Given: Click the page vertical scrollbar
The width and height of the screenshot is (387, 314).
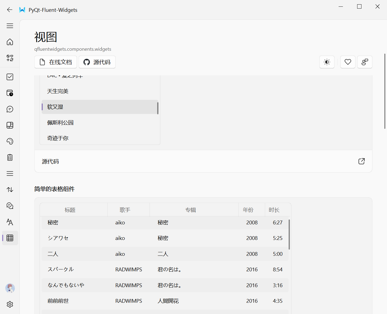Looking at the screenshot, I should (x=385, y=91).
